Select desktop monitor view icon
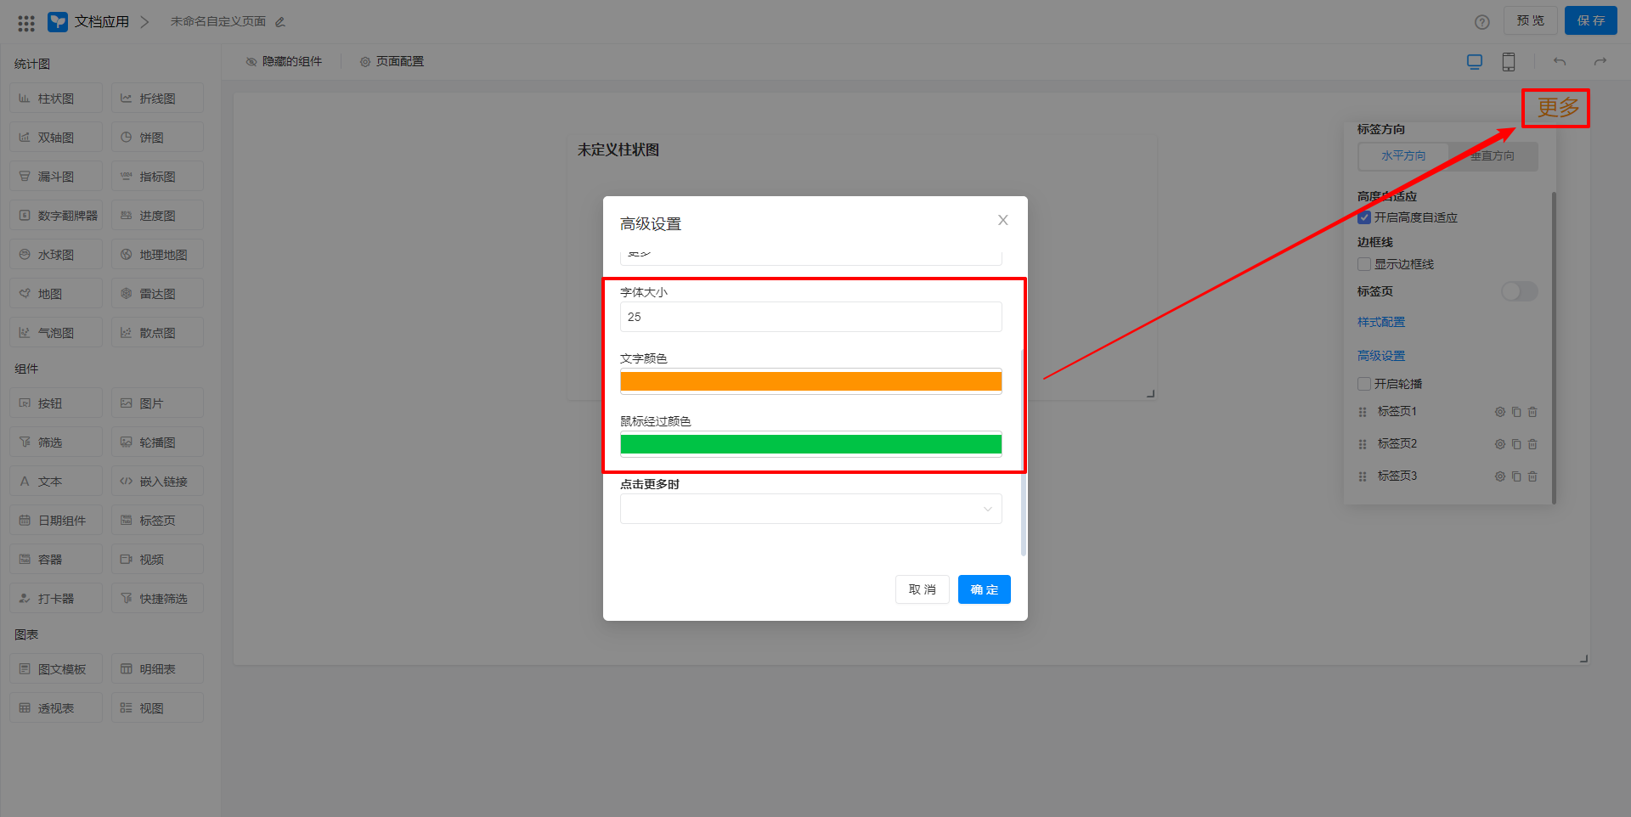The width and height of the screenshot is (1631, 817). click(1475, 62)
